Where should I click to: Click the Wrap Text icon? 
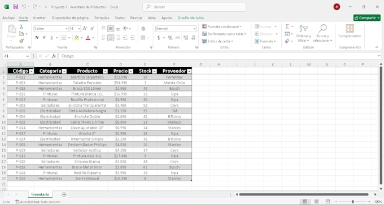pos(143,29)
